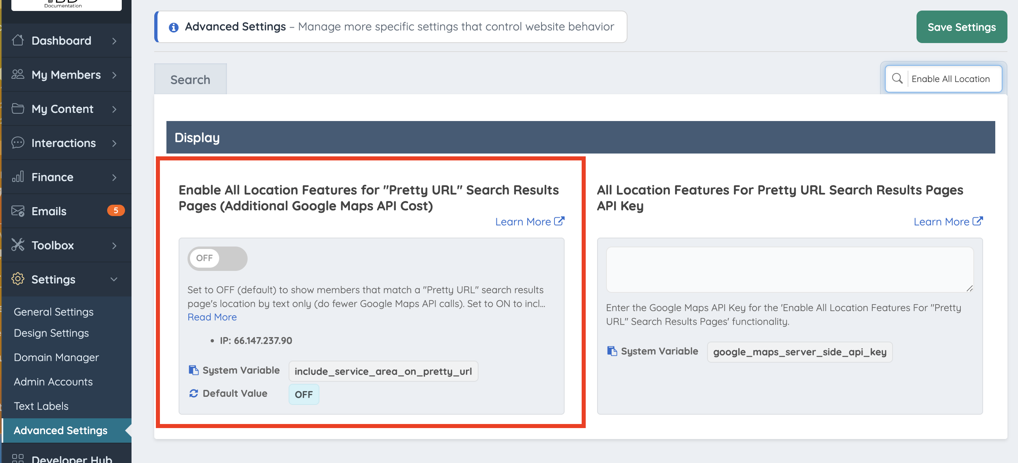Click the Google Maps API Key text area
Viewport: 1018px width, 463px height.
[789, 270]
